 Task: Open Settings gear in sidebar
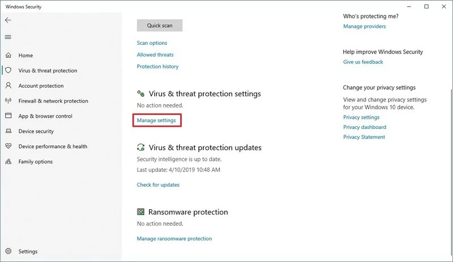tap(8, 252)
